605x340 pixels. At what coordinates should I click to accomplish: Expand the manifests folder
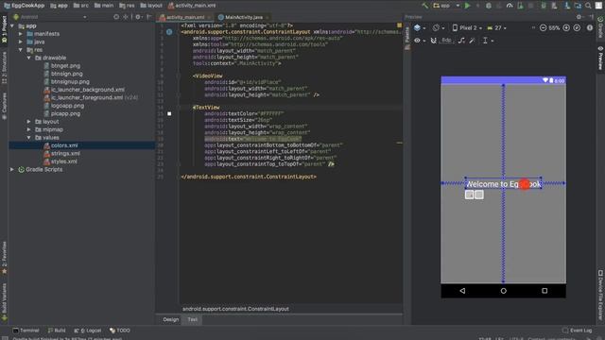[x=21, y=34]
